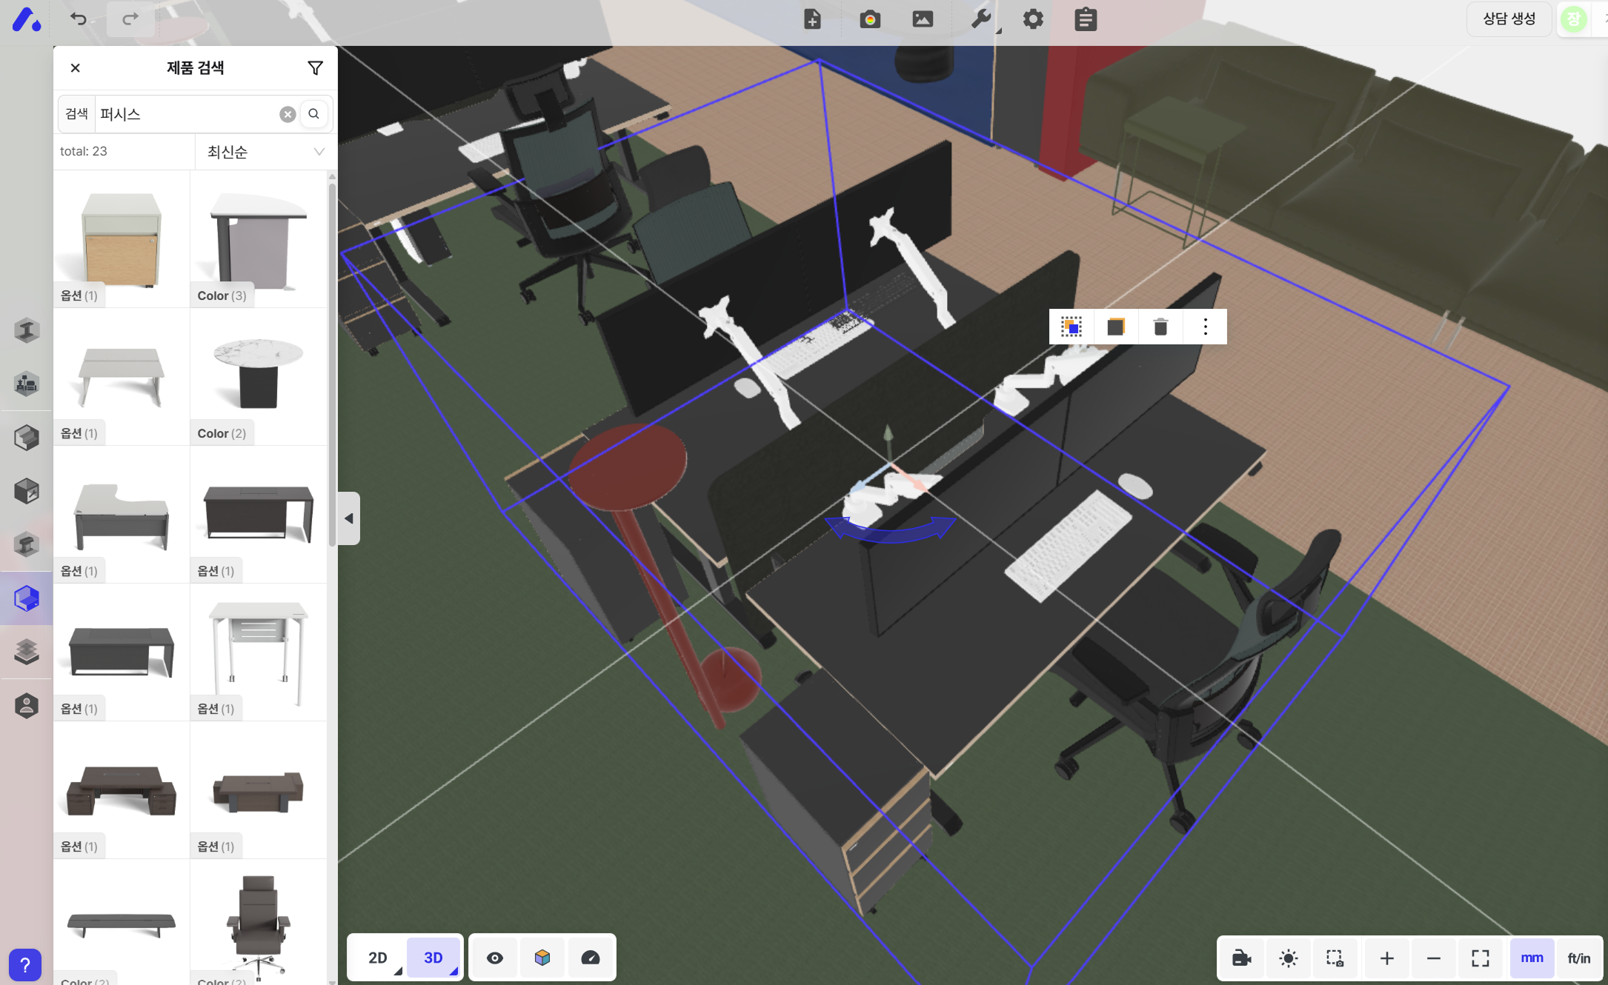The height and width of the screenshot is (985, 1608).
Task: Switch units to ft/in
Action: tap(1578, 958)
